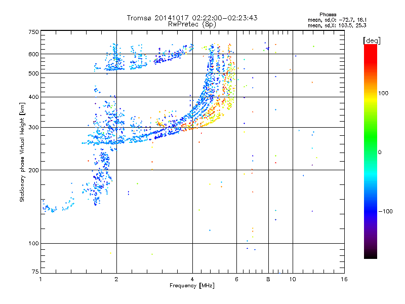This screenshot has width=405, height=304.
Task: Click the subtitle "RwPretec (8p)"
Action: 192,24
